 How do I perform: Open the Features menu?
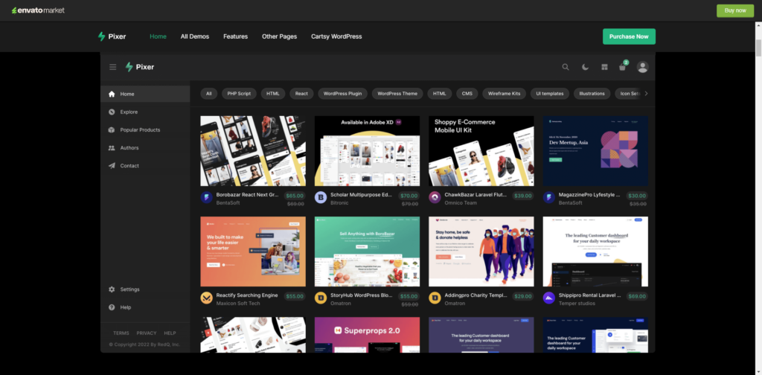(236, 36)
